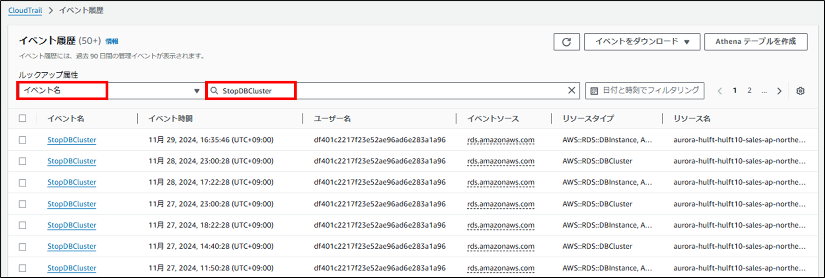Open the ルックアップ属性 イベント名 dropdown
Viewport: 825px width, 278px height.
pyautogui.click(x=110, y=90)
